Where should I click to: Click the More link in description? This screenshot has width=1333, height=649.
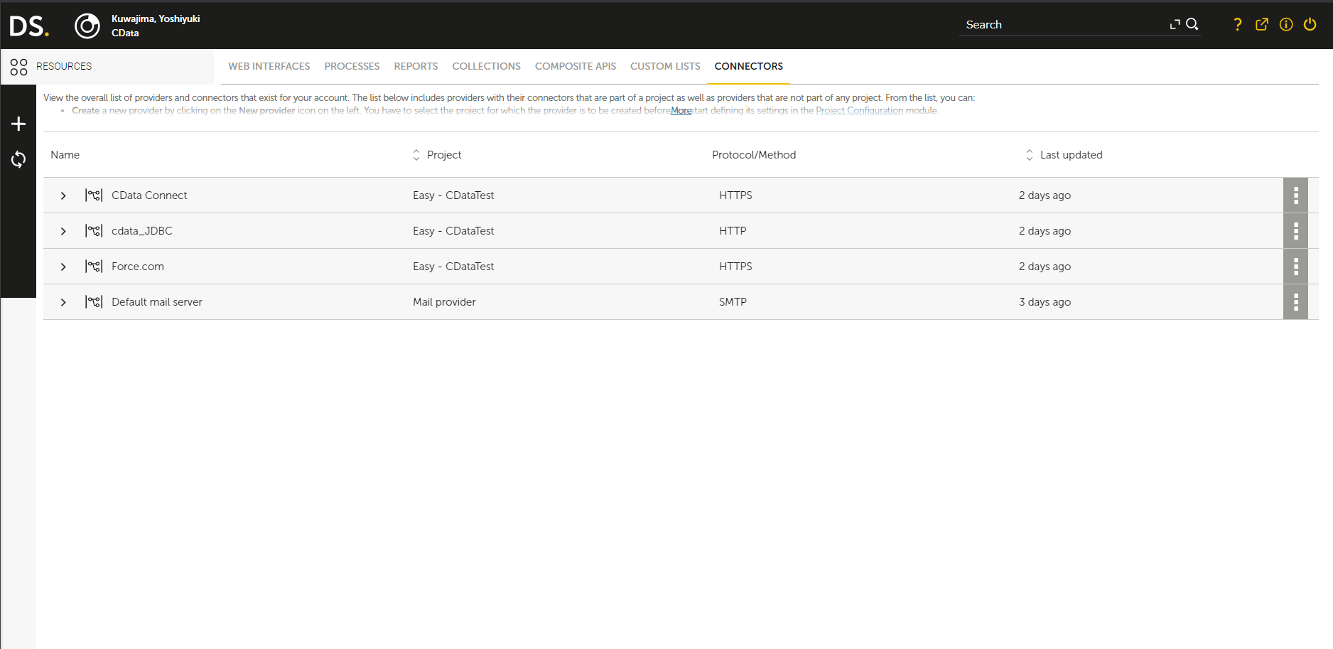(x=681, y=111)
